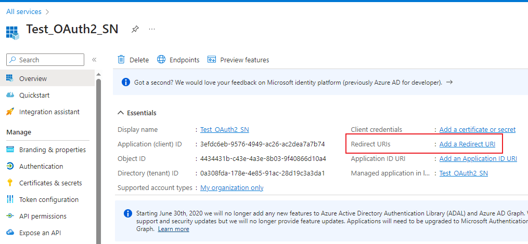Open Learn more link in ADAL notice
Screen dimensions: 528x244
pyautogui.click(x=173, y=229)
